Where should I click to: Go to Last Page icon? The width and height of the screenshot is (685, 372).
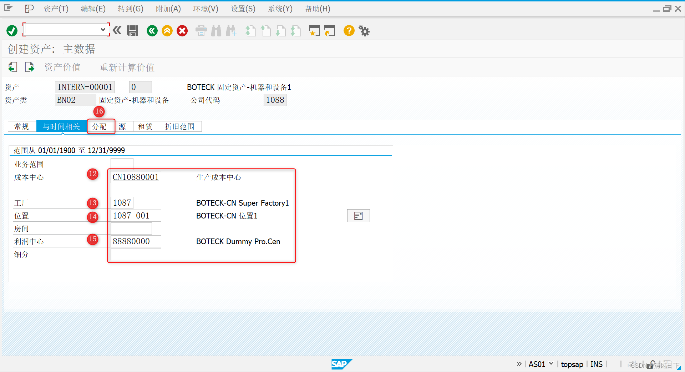click(295, 31)
